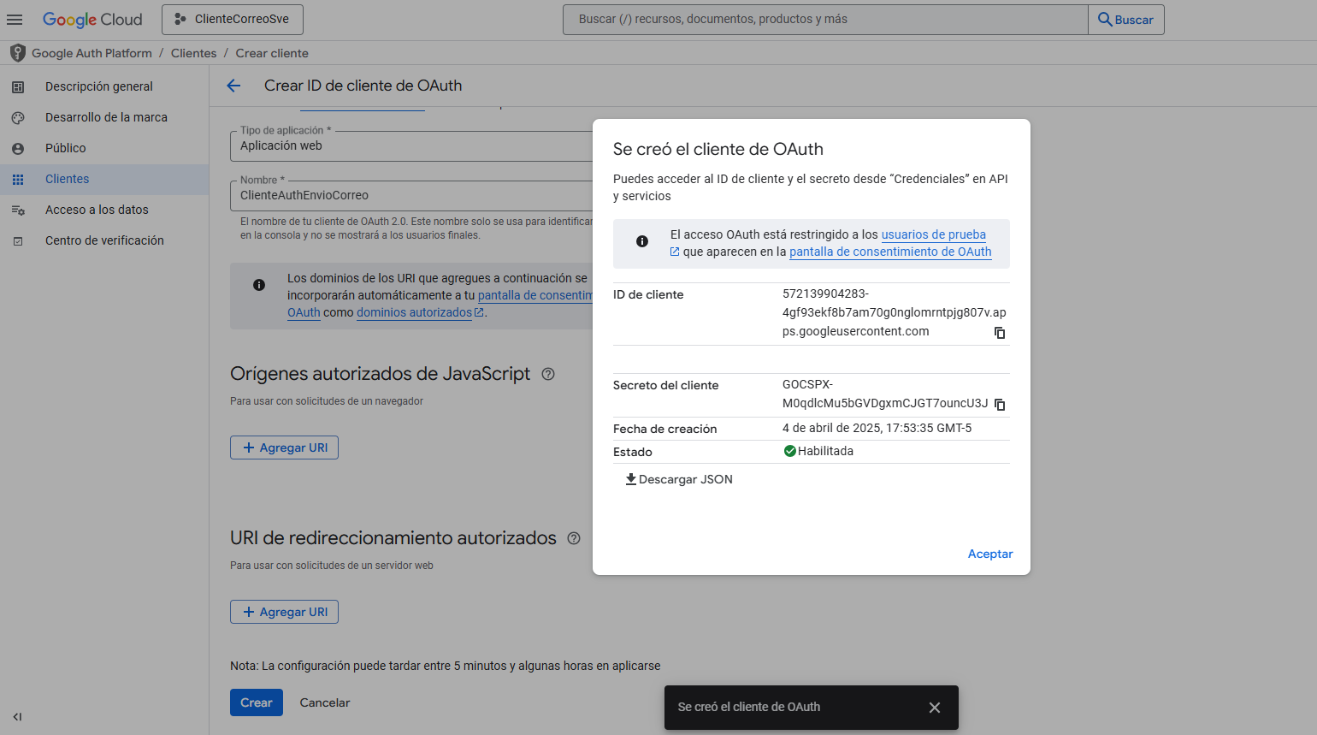Open the usuarios de prueba link
This screenshot has width=1317, height=735.
click(x=933, y=234)
